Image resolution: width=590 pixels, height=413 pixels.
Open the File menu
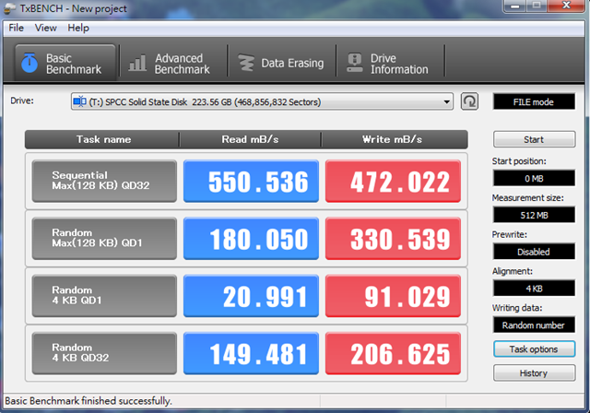pos(17,28)
